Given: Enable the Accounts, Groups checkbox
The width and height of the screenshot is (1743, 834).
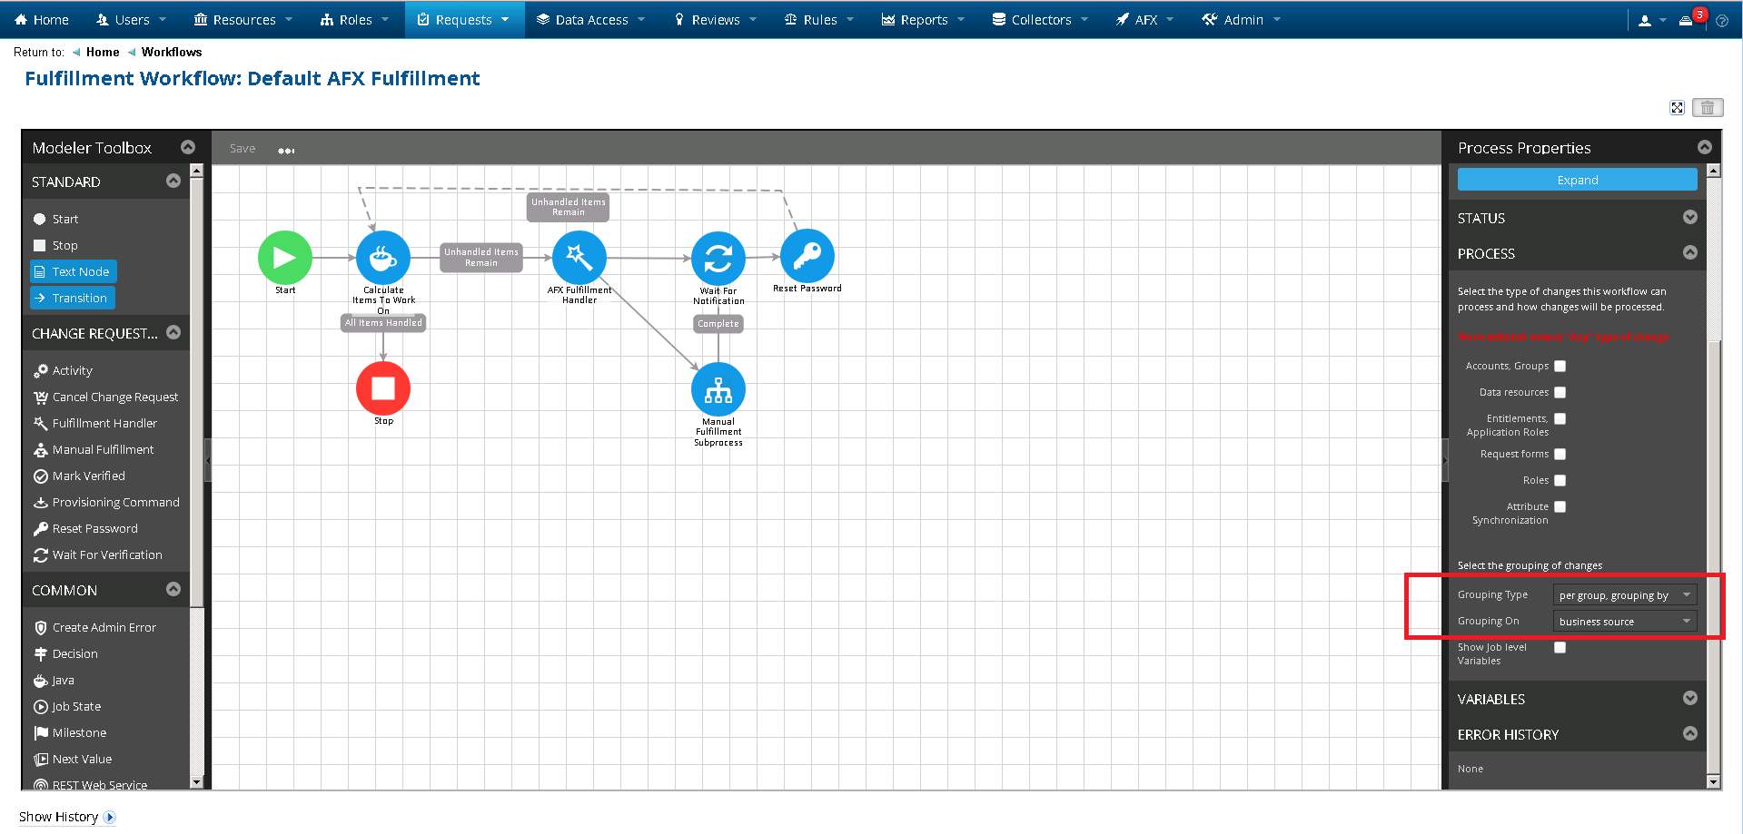Looking at the screenshot, I should tap(1560, 367).
